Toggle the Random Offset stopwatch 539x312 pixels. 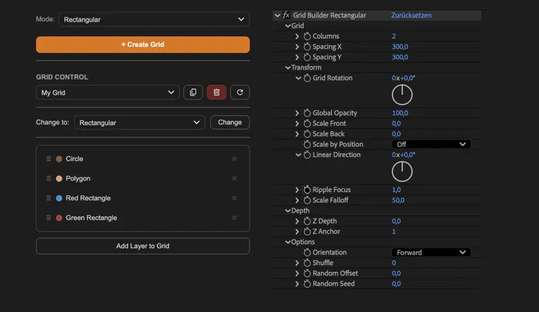[x=307, y=273]
